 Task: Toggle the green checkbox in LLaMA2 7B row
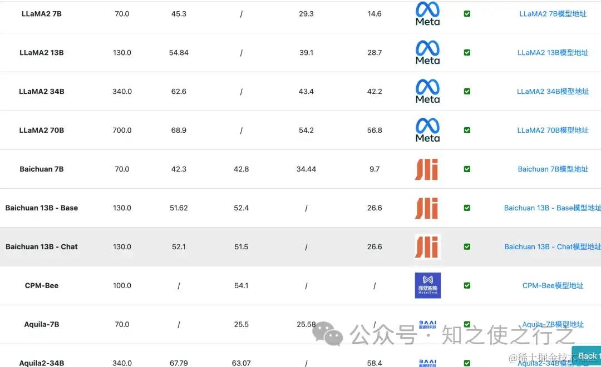tap(467, 14)
